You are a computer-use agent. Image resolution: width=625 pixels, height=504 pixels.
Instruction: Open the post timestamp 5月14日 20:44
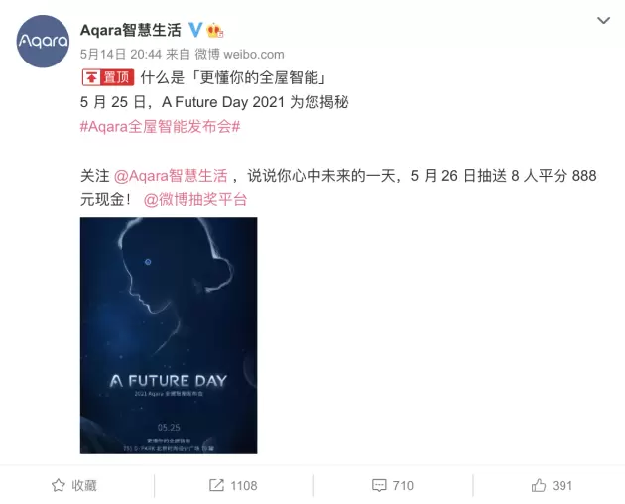point(121,54)
